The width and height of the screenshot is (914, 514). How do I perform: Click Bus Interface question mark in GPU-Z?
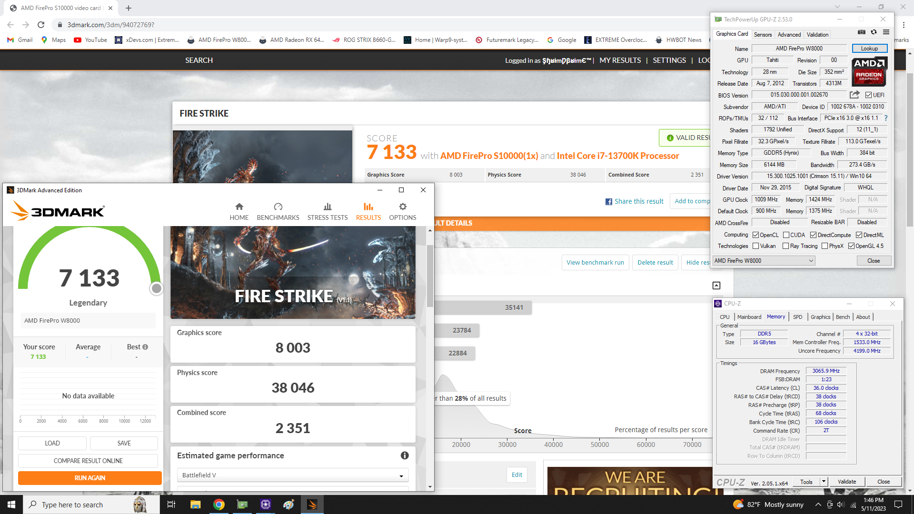886,118
